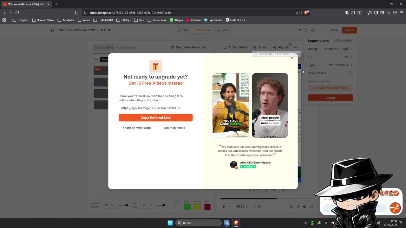Click the Remove watermark button
This screenshot has height=228, width=406.
pyautogui.click(x=330, y=88)
